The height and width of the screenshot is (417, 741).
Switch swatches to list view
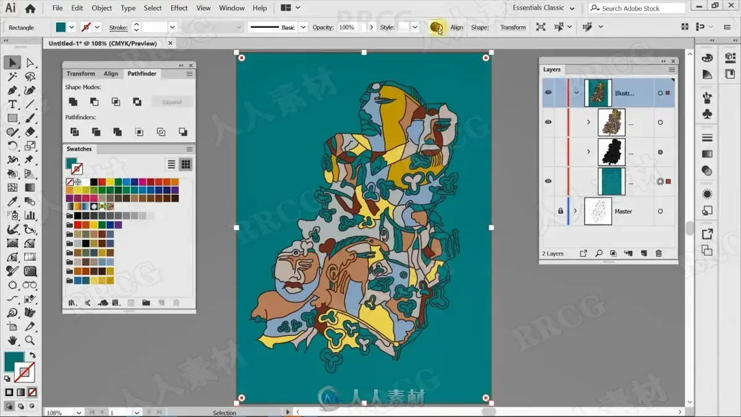[x=172, y=164]
